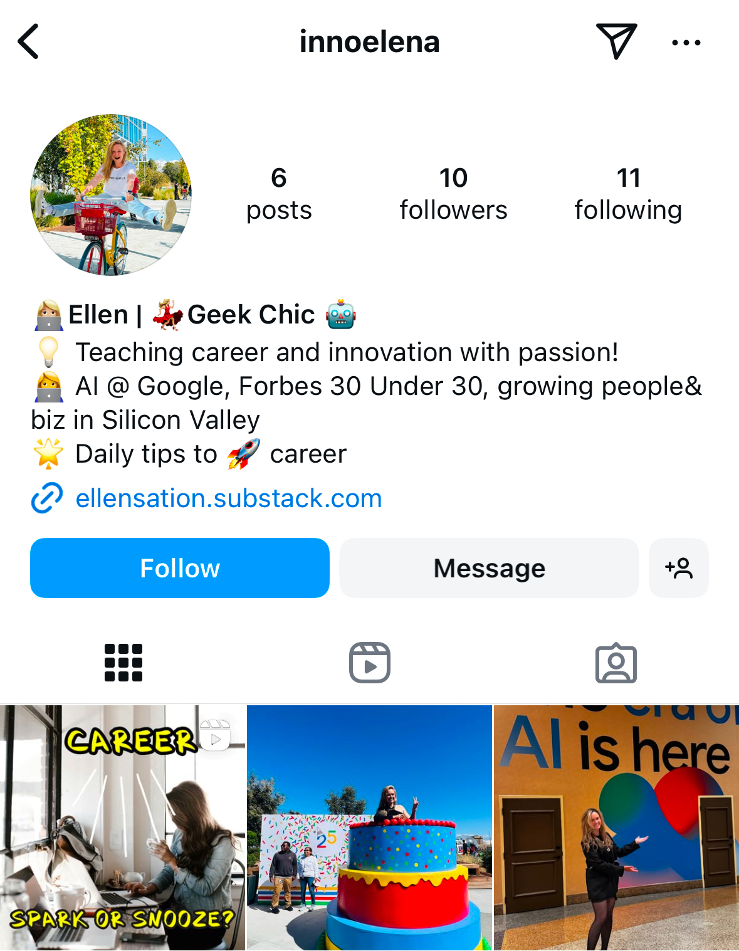Viewport: 739px width, 951px height.
Task: Open ellensation.substack.com link
Action: point(229,498)
